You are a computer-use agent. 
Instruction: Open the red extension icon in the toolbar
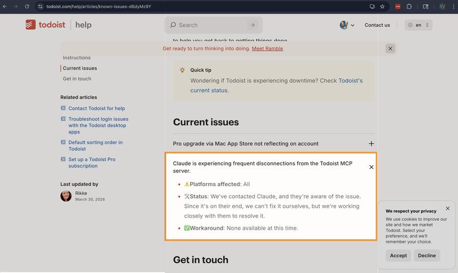[397, 6]
